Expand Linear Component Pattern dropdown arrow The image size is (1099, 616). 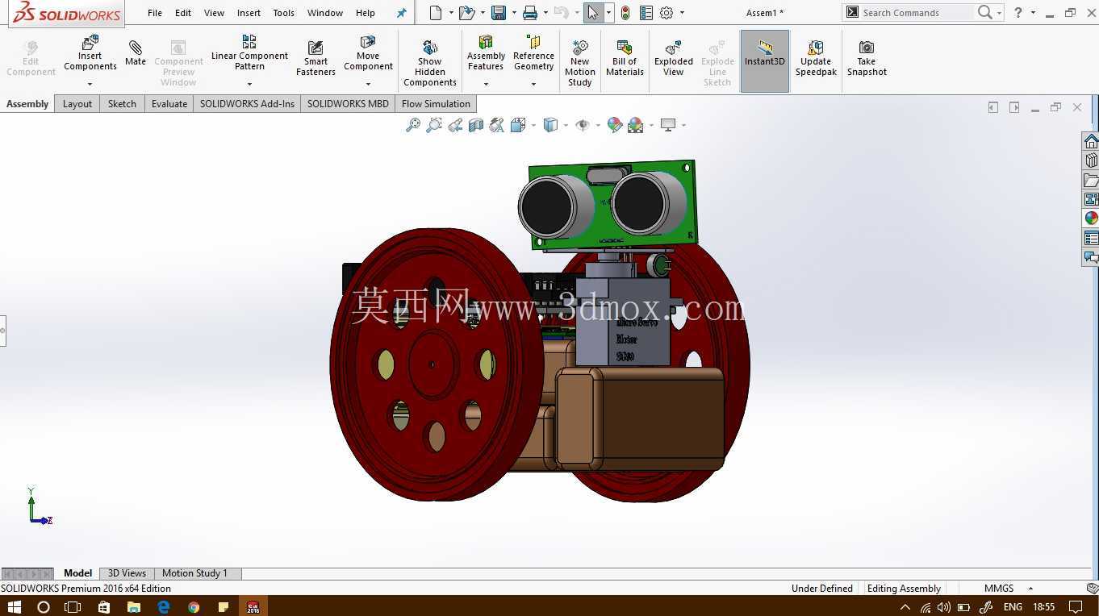249,84
